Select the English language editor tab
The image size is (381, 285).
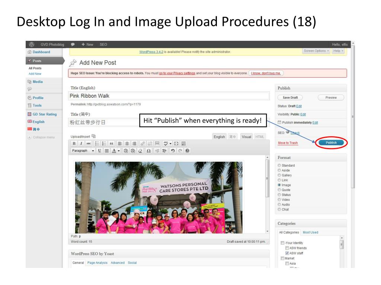(x=219, y=137)
